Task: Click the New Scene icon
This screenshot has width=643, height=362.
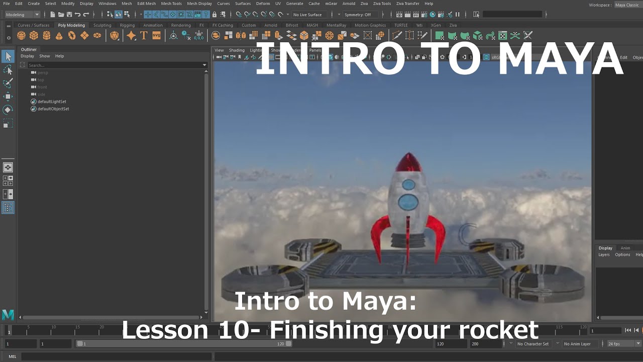Action: (53, 15)
